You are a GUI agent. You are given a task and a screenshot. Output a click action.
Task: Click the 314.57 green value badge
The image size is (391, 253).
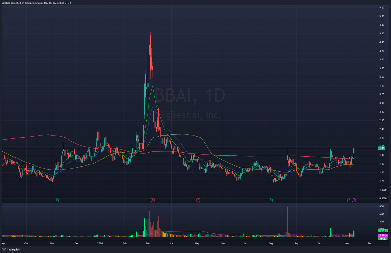click(x=383, y=239)
